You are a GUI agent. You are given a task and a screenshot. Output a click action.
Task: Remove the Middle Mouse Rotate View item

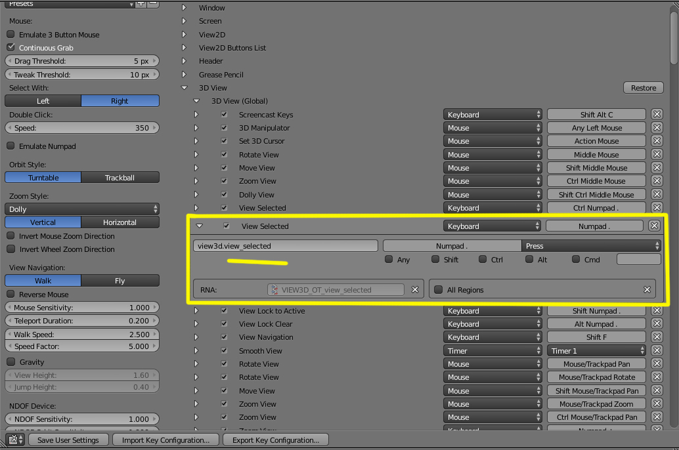pos(657,154)
